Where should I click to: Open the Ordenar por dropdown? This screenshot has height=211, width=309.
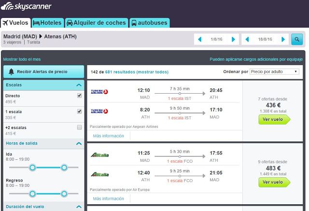(274, 72)
